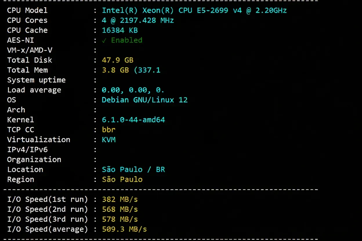Screen dimensions: 362x241
Task: Select the yellow 'São Paulo' region value
Action: tap(122, 179)
